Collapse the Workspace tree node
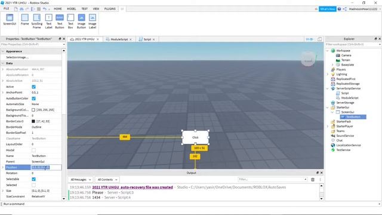Screen dimensions: 382x215 (x=328, y=51)
